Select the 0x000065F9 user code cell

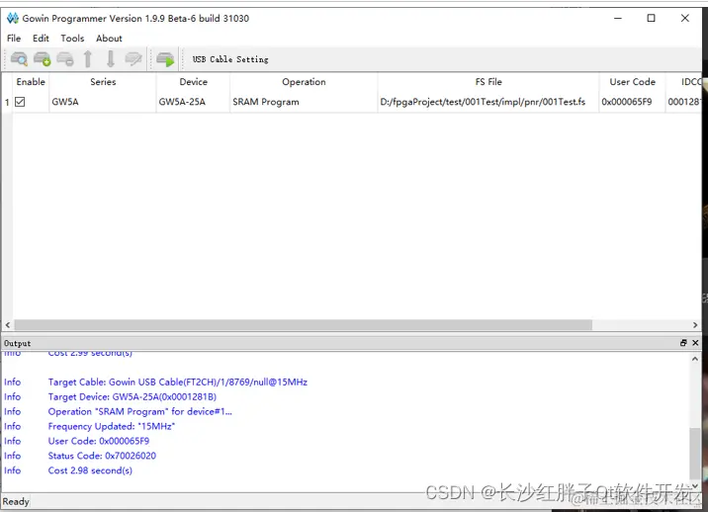click(632, 102)
